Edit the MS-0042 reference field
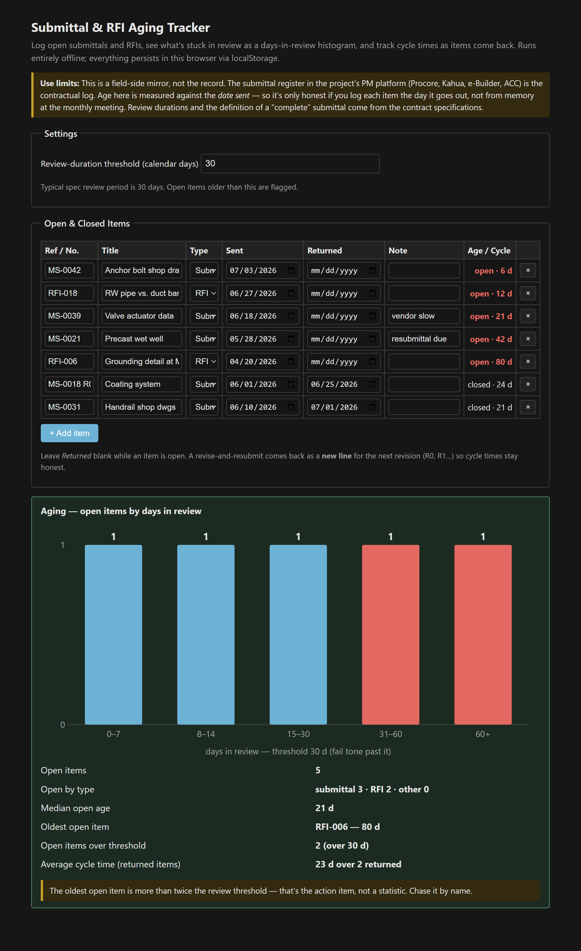This screenshot has width=581, height=951. (x=69, y=270)
